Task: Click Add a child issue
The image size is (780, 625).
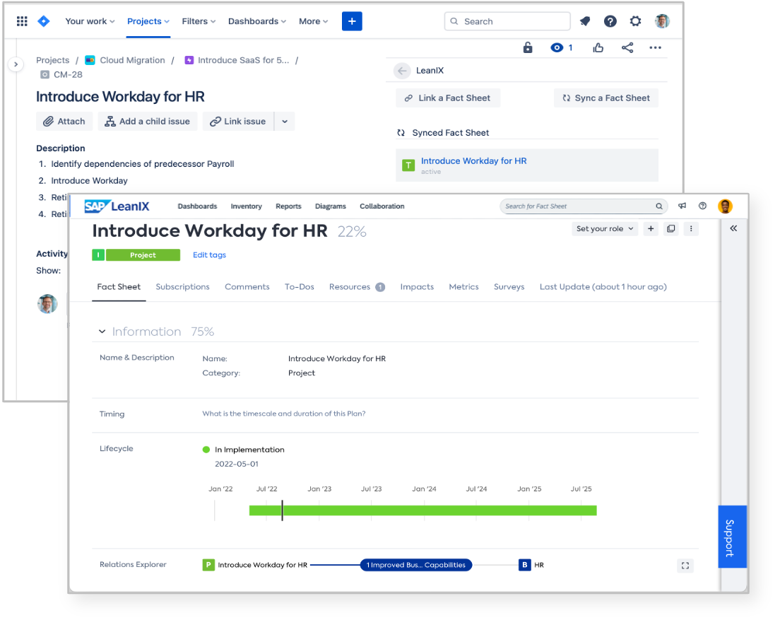Action: [x=147, y=122]
